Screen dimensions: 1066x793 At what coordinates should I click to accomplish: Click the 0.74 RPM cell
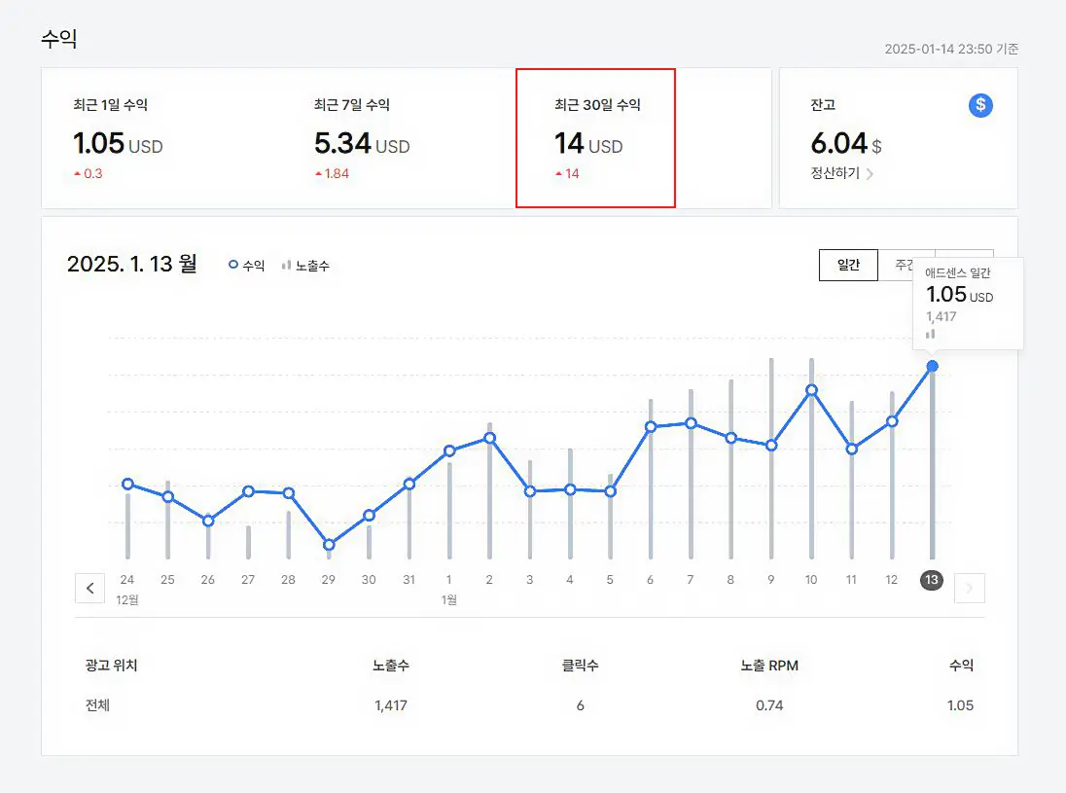pos(769,706)
